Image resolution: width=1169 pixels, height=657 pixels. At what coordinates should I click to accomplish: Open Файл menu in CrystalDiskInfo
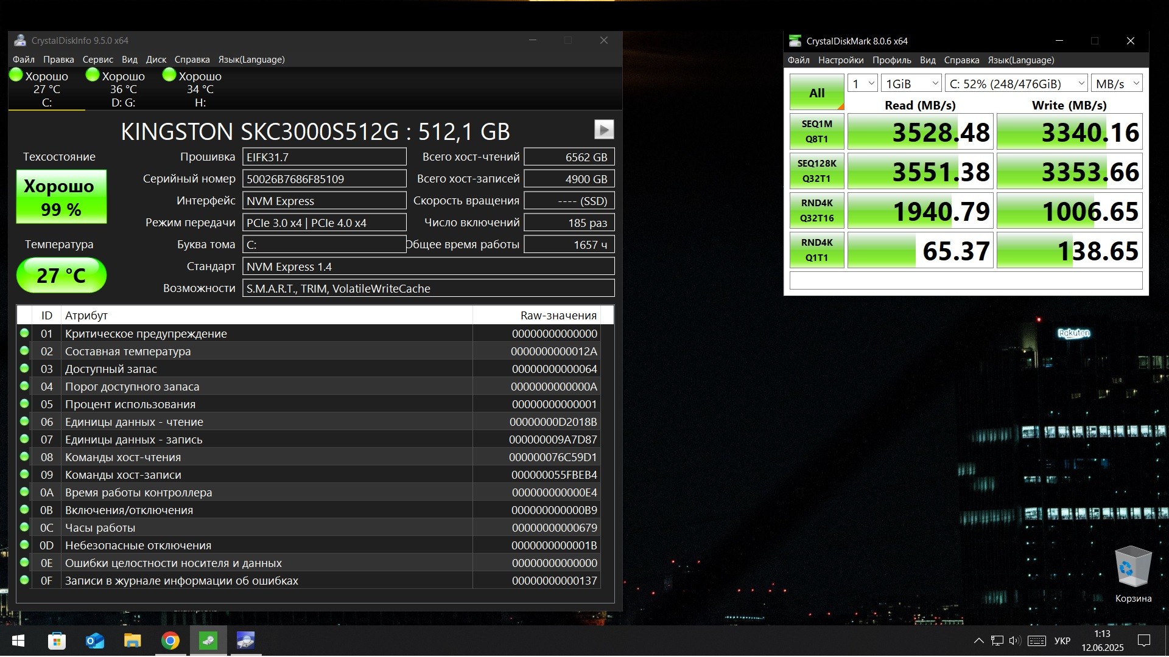coord(24,60)
